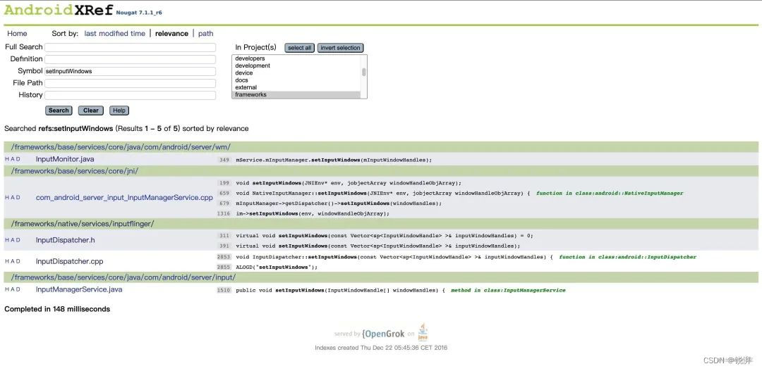Click H link for com_android_server_input_InputManagerService.cpp
This screenshot has height=371, width=762.
click(7, 198)
